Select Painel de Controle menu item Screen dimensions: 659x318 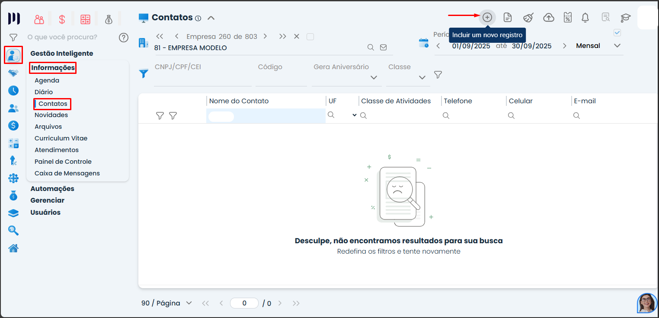point(63,162)
